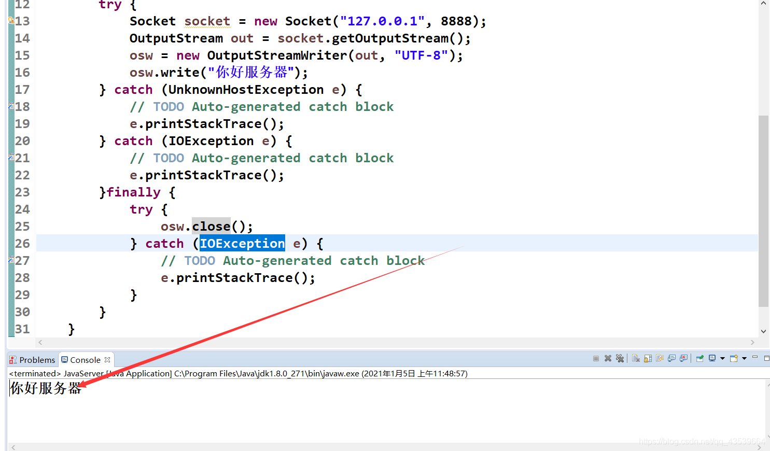Click the underlined socket variable on line 13
Image resolution: width=770 pixels, height=451 pixels.
[x=207, y=21]
